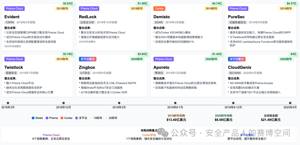300x145 pixels.
Task: Click the 2020财年 tag on Zingbox card
Action: click(x=137, y=59)
